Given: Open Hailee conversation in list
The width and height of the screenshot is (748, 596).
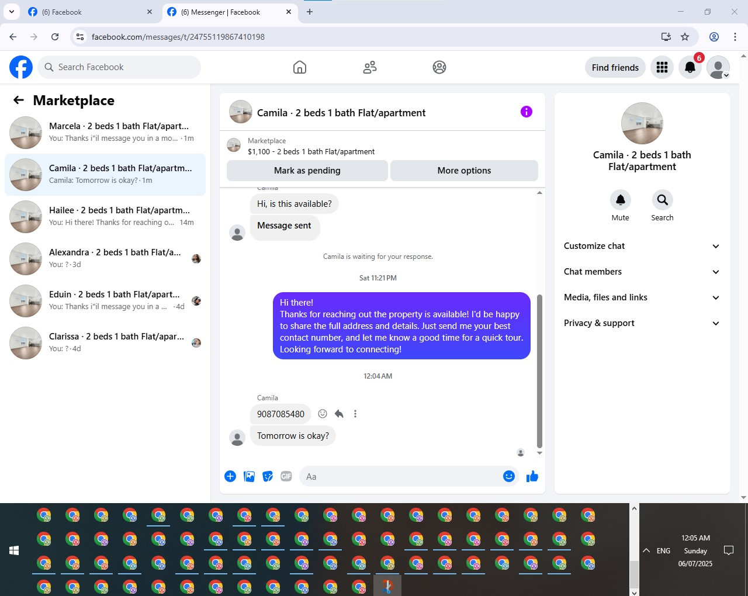Looking at the screenshot, I should pyautogui.click(x=105, y=217).
